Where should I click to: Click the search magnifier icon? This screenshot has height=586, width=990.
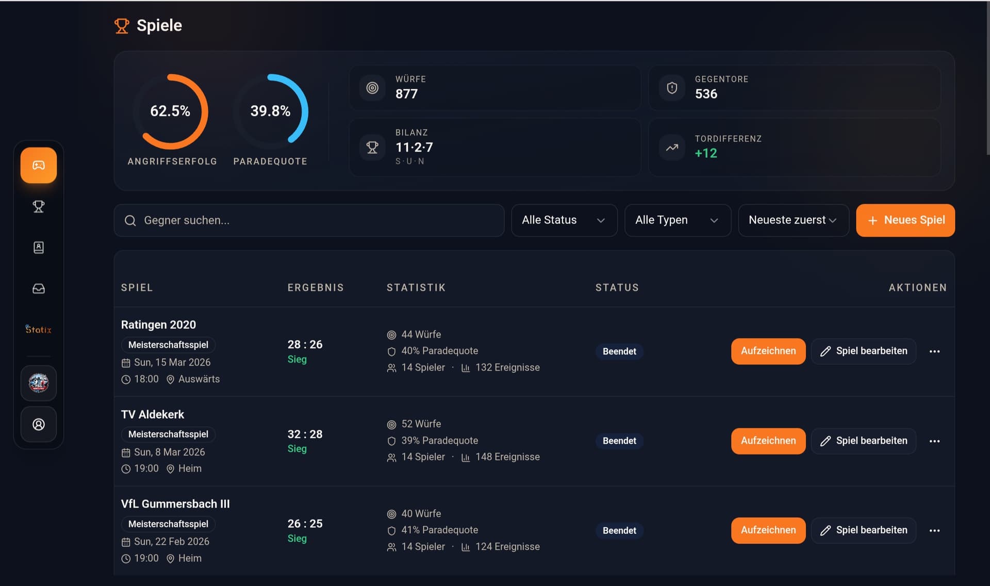click(x=130, y=221)
